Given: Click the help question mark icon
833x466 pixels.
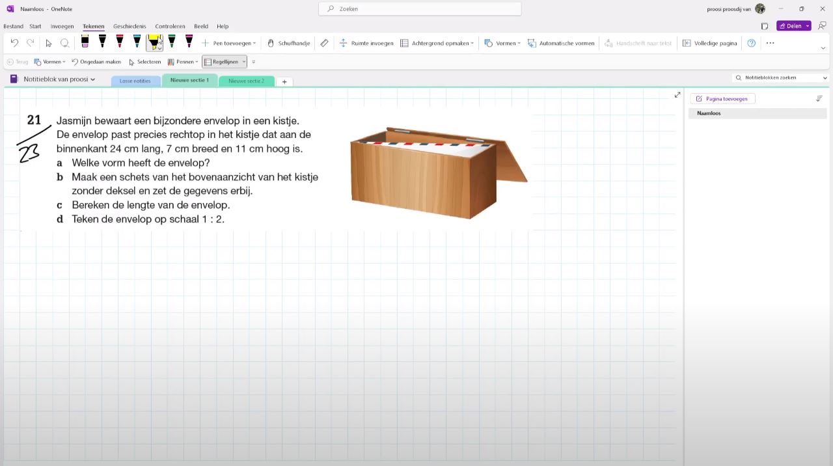Looking at the screenshot, I should [752, 43].
